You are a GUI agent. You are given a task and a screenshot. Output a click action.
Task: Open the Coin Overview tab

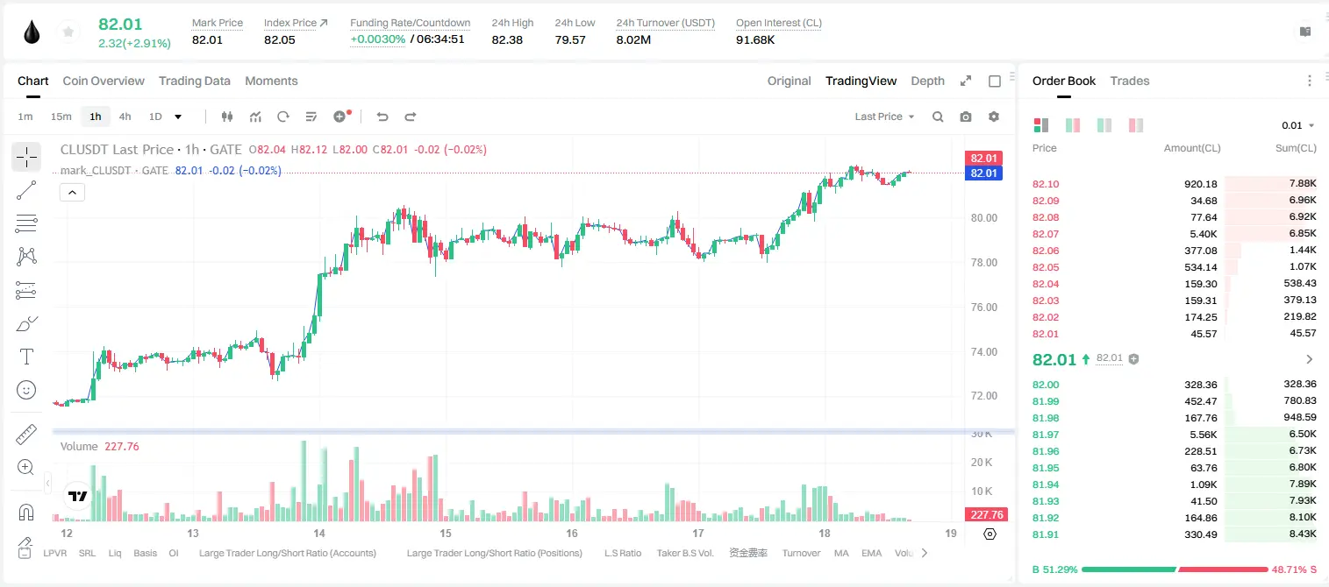click(x=104, y=81)
